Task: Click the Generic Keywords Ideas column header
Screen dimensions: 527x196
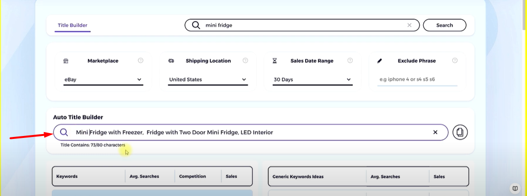Action: [x=298, y=177]
